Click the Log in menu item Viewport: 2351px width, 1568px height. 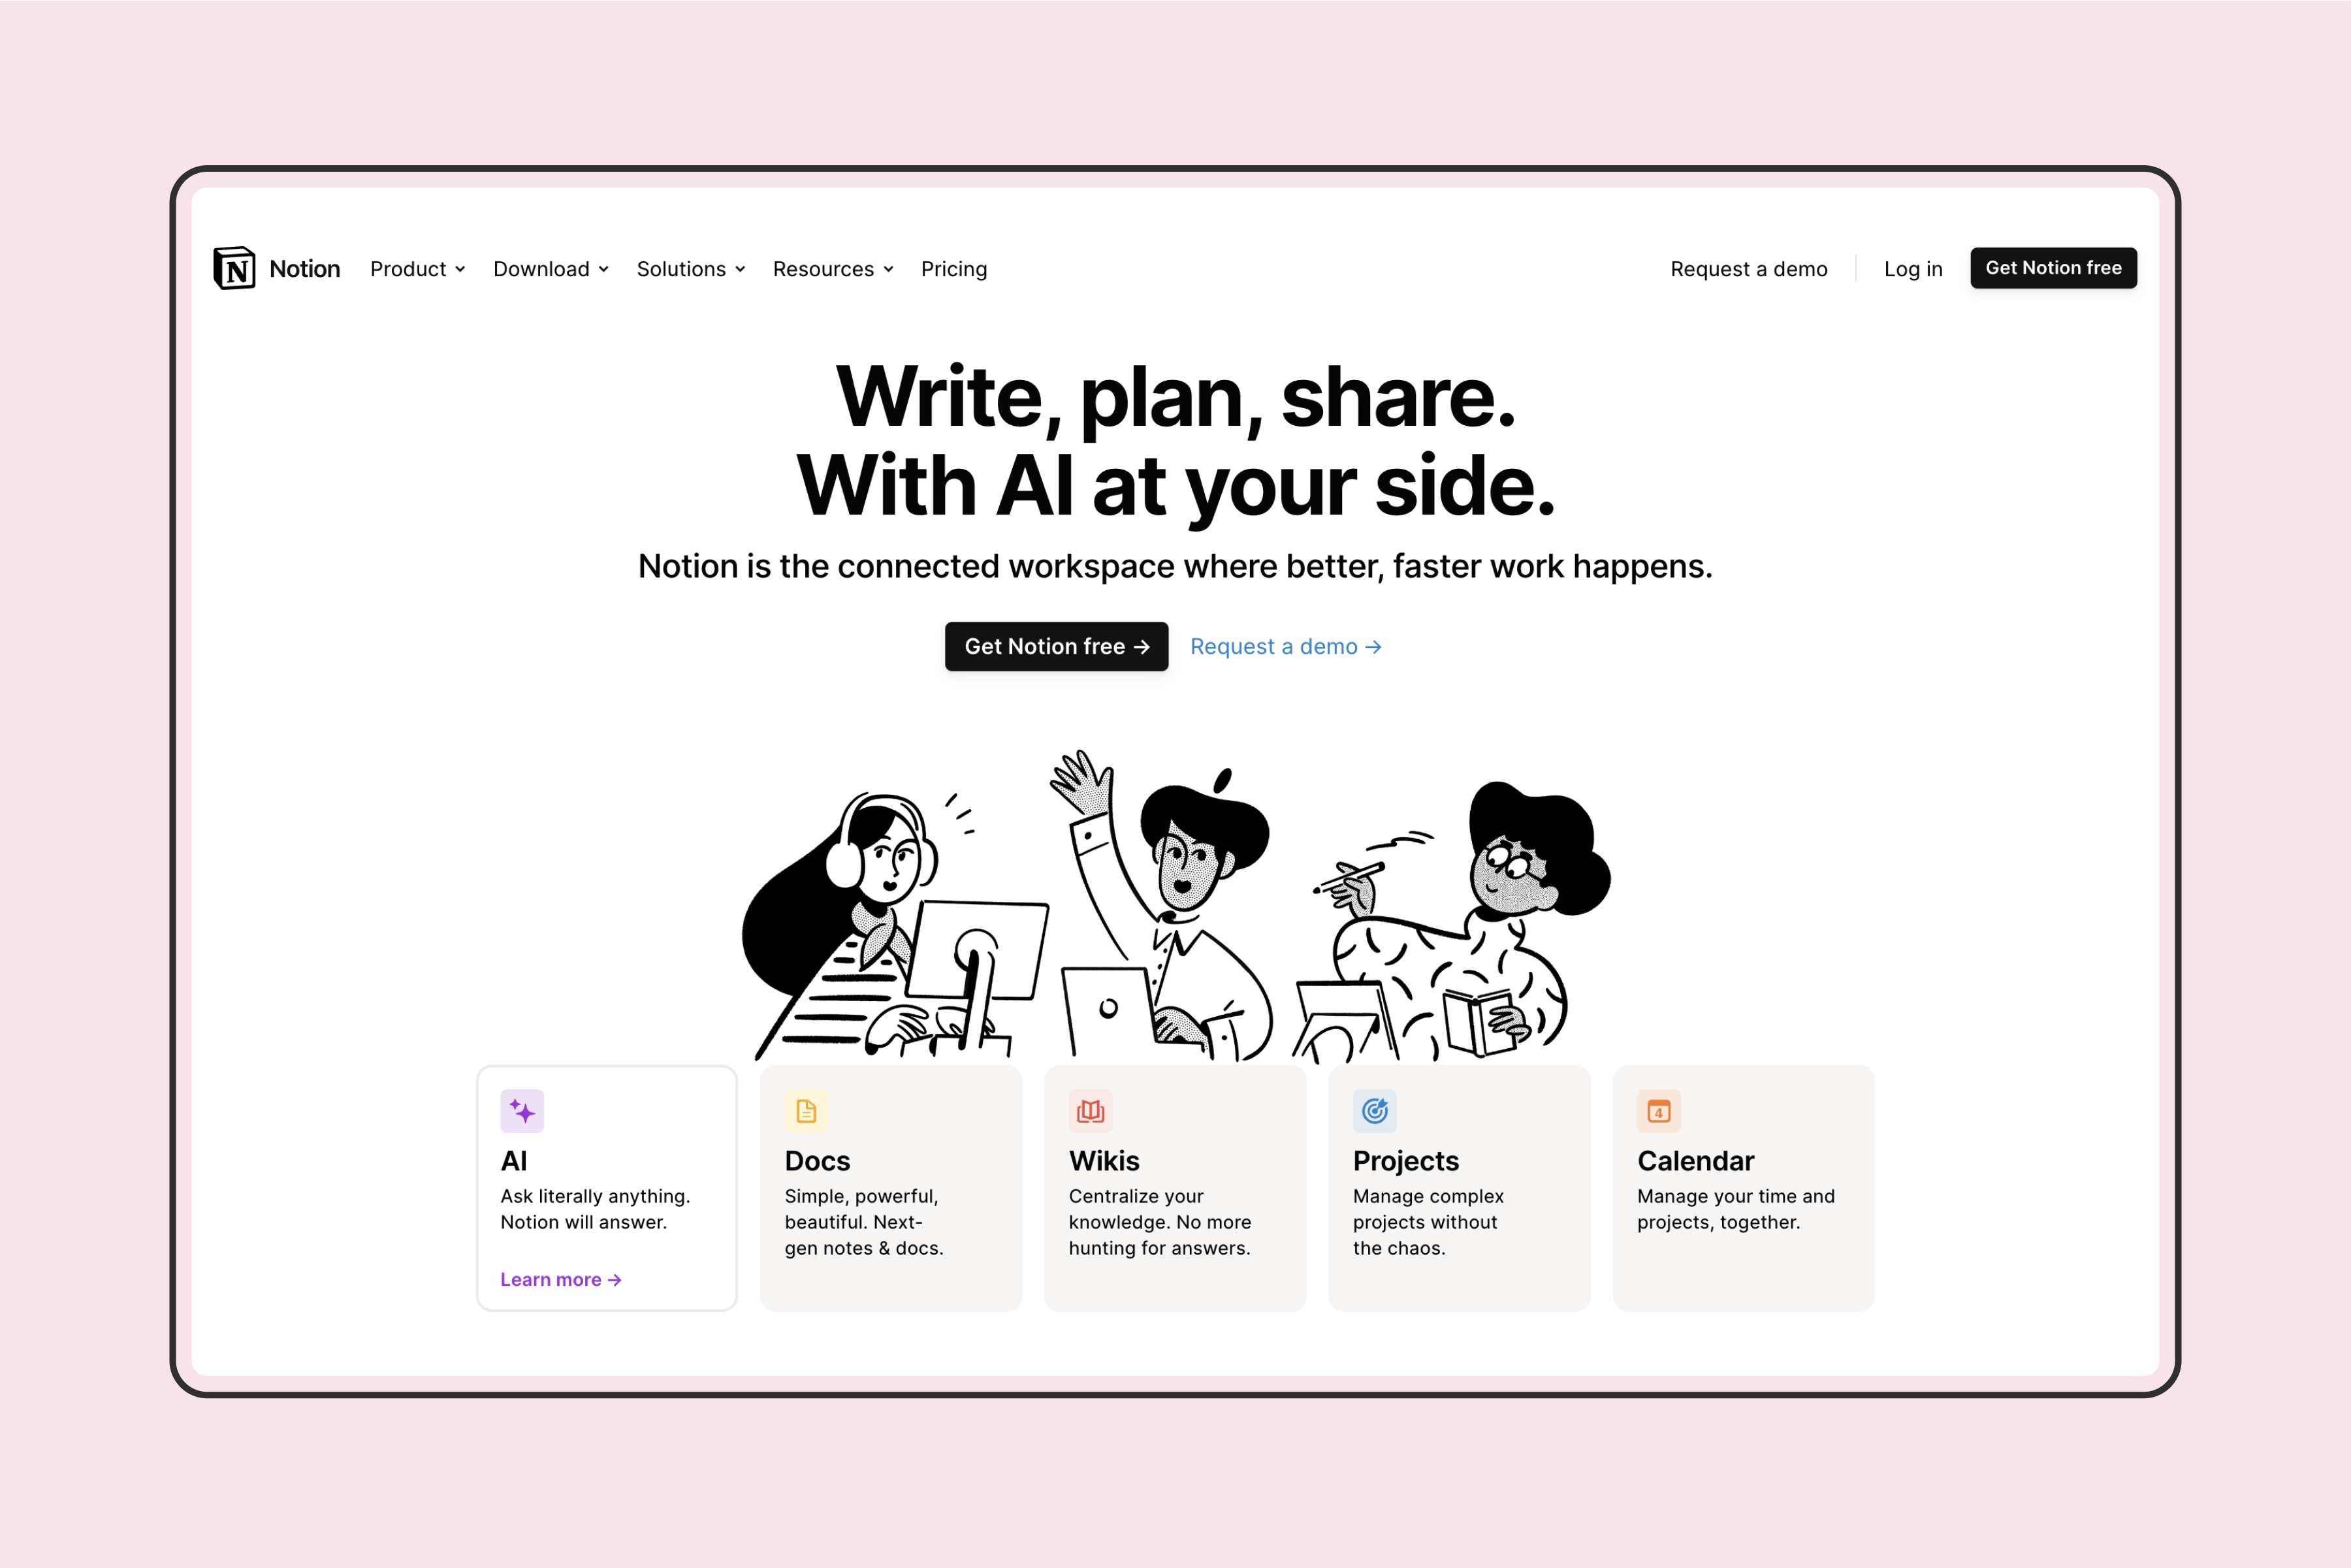tap(1913, 268)
